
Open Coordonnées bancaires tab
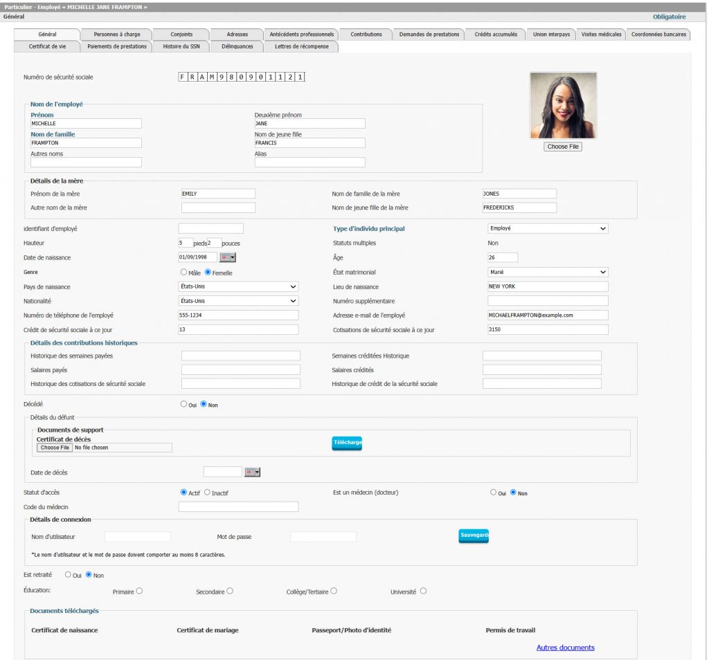click(659, 35)
